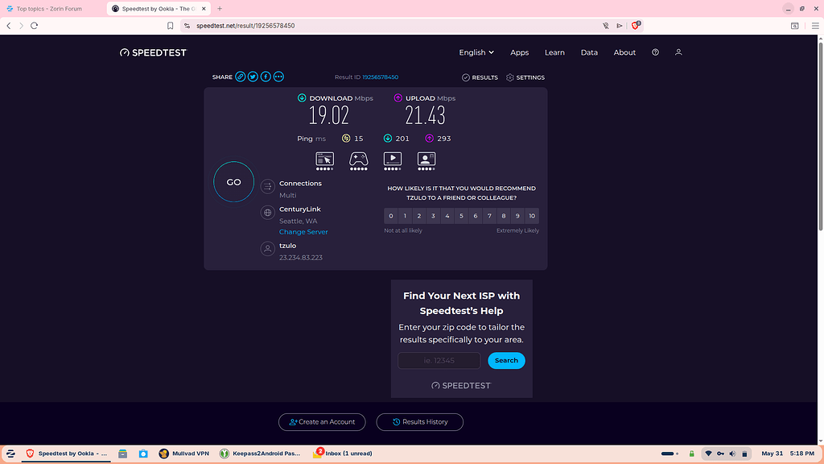Rate recommendation score 0

(391, 216)
